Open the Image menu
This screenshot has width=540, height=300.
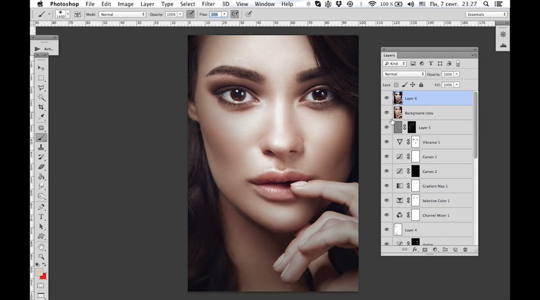(x=126, y=4)
